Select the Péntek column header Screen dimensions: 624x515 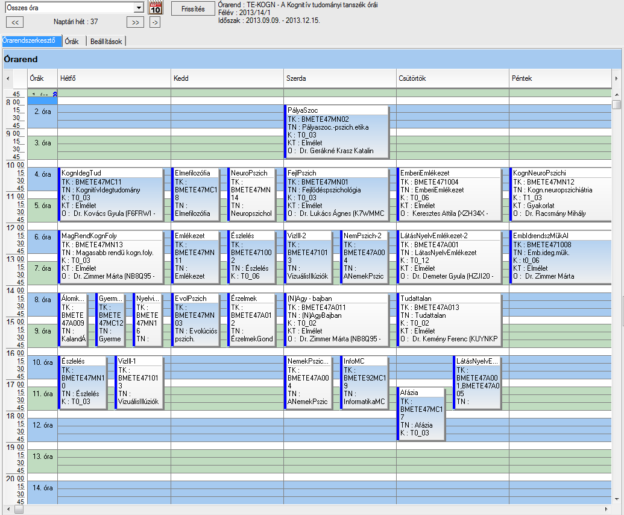point(560,78)
